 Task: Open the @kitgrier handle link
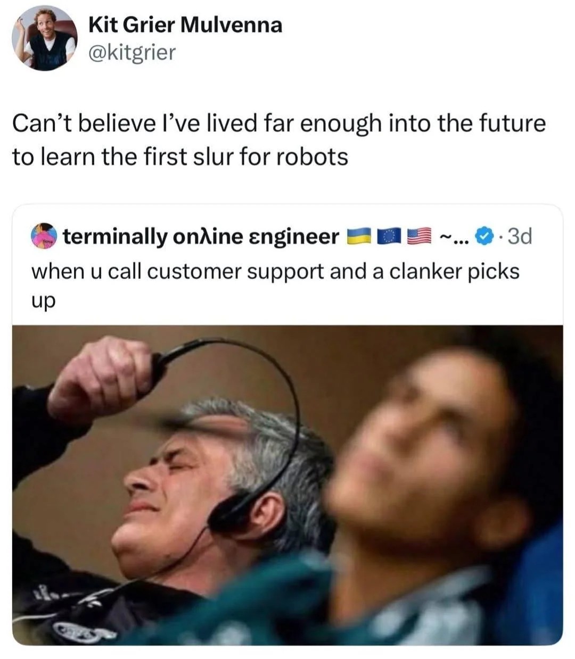coord(132,52)
